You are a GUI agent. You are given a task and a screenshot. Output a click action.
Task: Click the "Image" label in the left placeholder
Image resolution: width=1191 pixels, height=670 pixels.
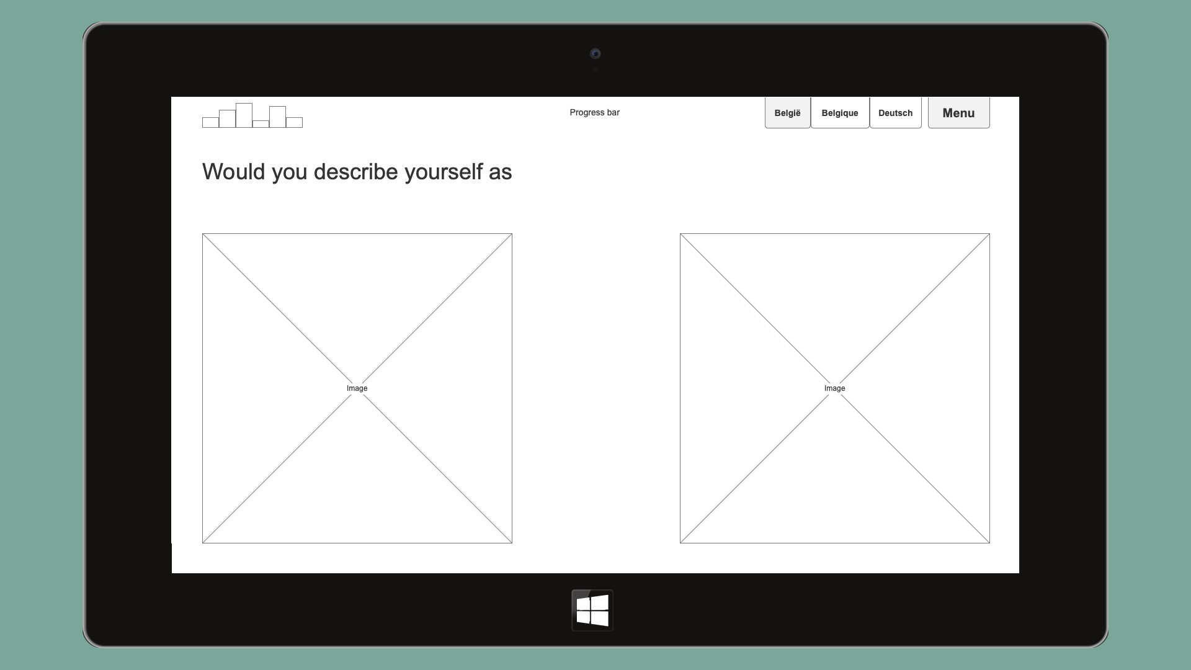357,388
